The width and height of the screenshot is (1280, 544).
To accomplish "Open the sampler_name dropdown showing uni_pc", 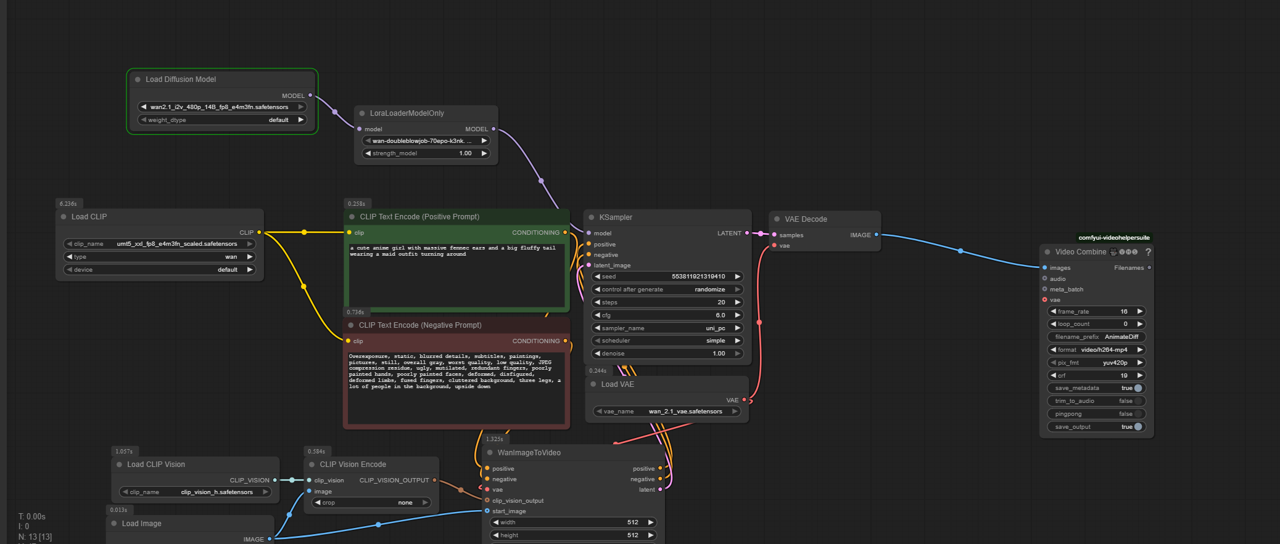I will point(667,328).
